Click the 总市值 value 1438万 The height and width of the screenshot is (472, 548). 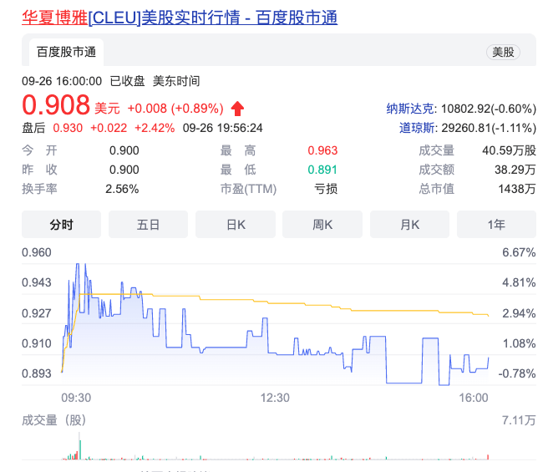(x=517, y=189)
